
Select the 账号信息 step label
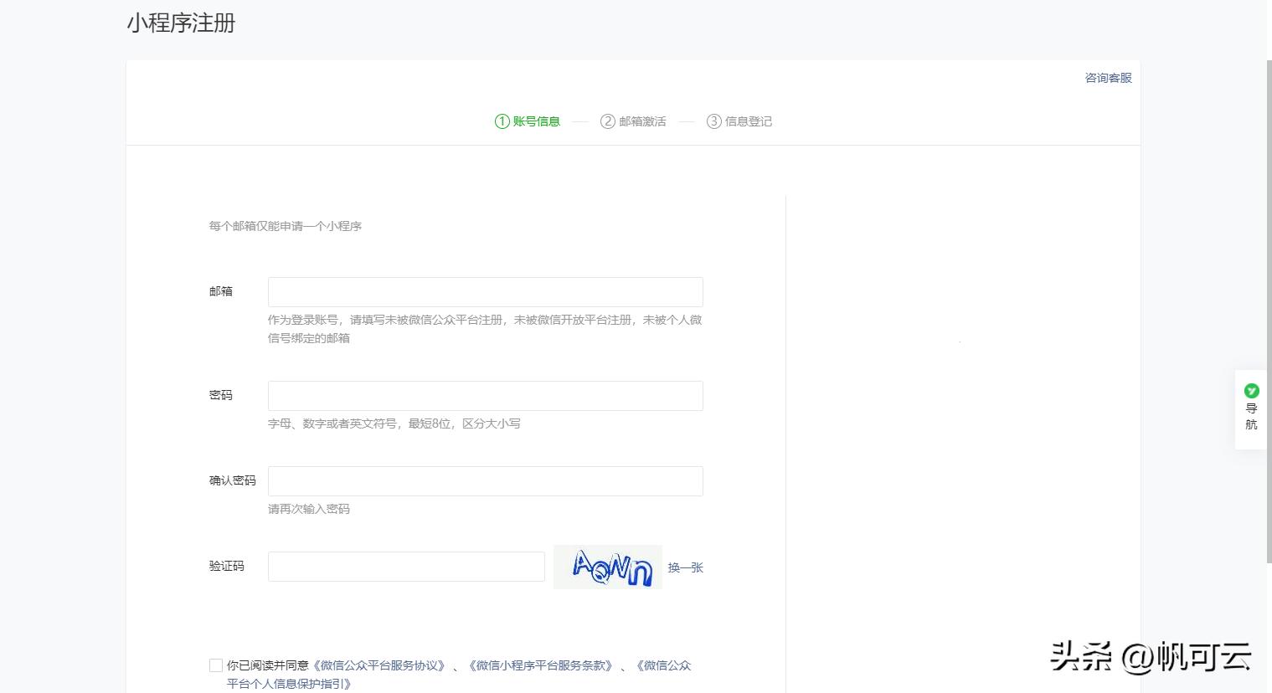pos(537,121)
